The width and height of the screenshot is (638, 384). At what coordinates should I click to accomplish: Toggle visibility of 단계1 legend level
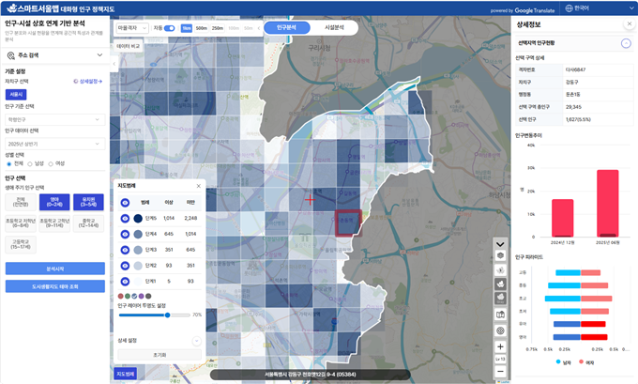(124, 281)
